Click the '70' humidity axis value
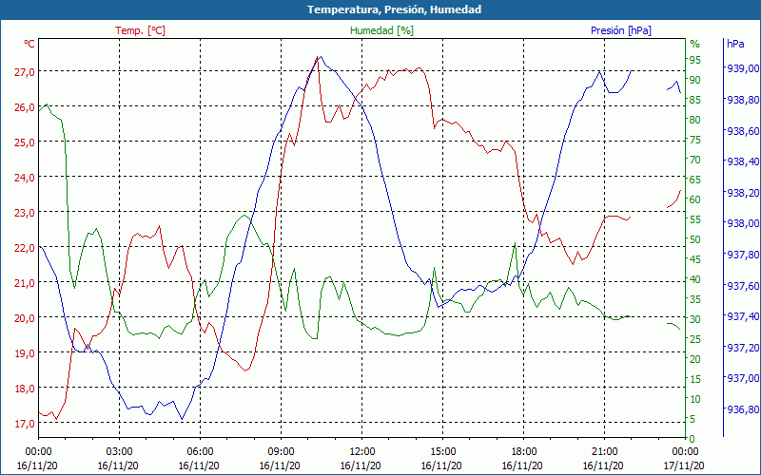This screenshot has width=761, height=475. coord(695,160)
